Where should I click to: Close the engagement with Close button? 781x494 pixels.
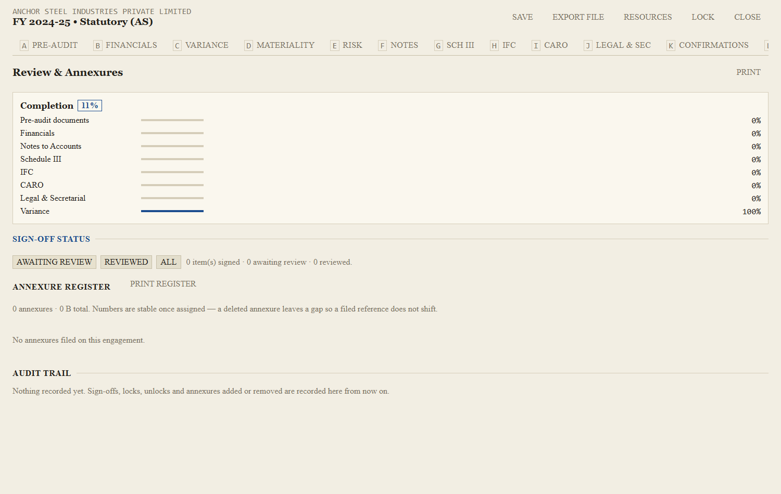click(747, 17)
